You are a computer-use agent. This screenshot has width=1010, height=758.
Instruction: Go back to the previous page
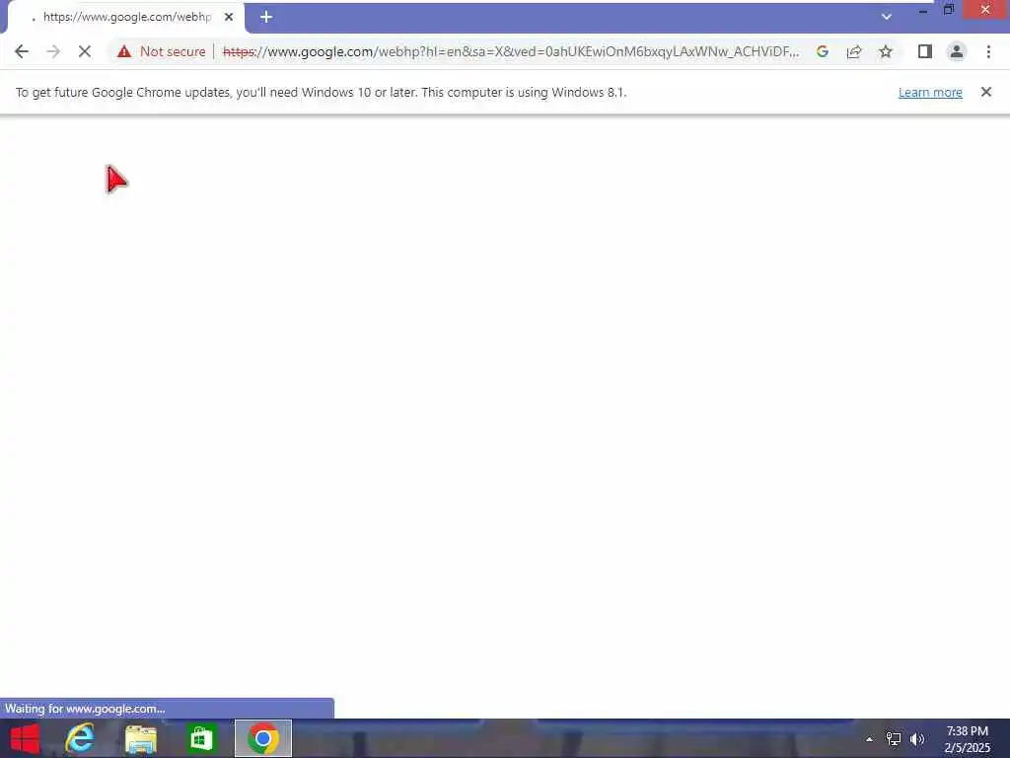click(22, 51)
